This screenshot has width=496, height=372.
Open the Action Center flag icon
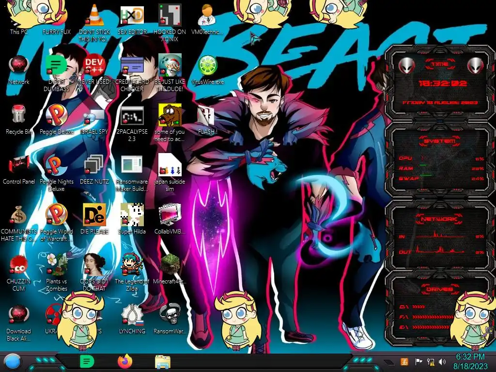coord(418,361)
